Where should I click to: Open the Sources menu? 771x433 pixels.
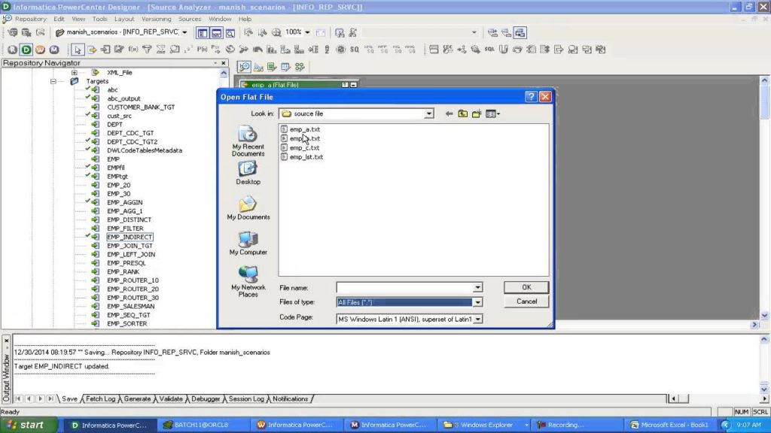[x=190, y=19]
